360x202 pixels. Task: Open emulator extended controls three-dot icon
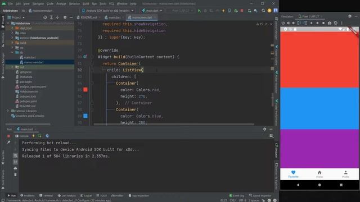click(341, 23)
